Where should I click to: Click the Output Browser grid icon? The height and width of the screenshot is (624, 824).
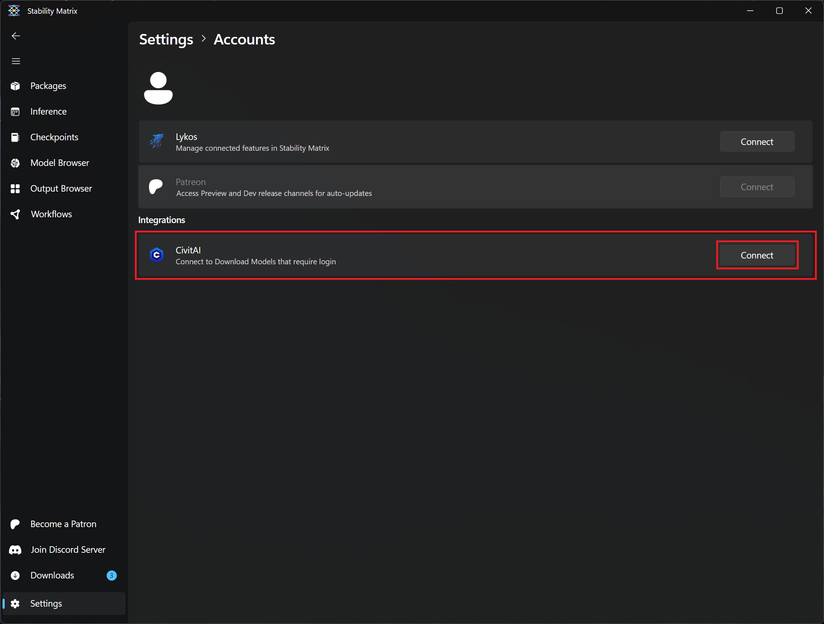pyautogui.click(x=15, y=188)
